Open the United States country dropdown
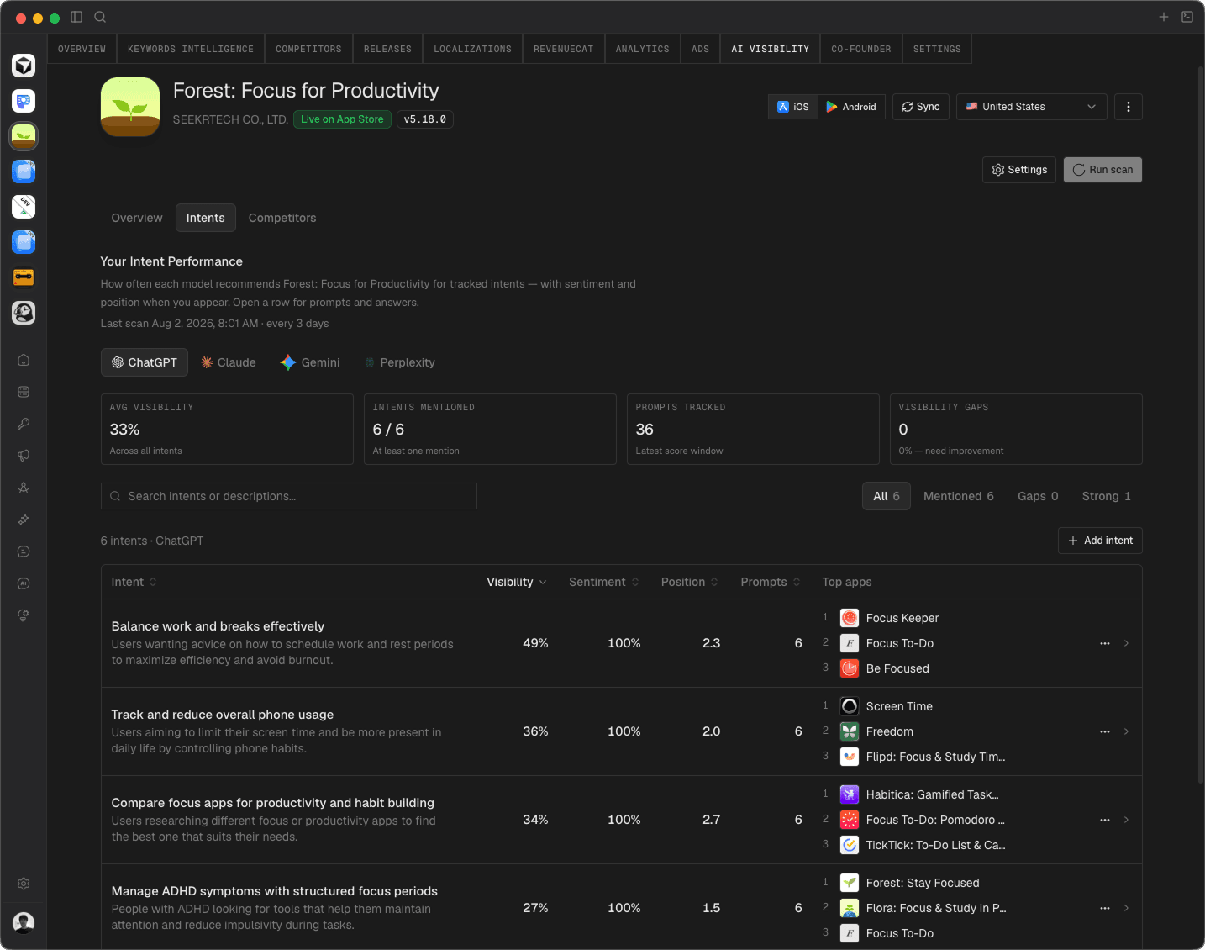Viewport: 1205px width, 950px height. (x=1031, y=107)
